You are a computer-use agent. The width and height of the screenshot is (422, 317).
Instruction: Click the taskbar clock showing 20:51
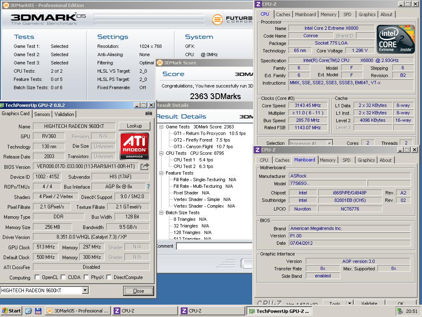coord(412,311)
